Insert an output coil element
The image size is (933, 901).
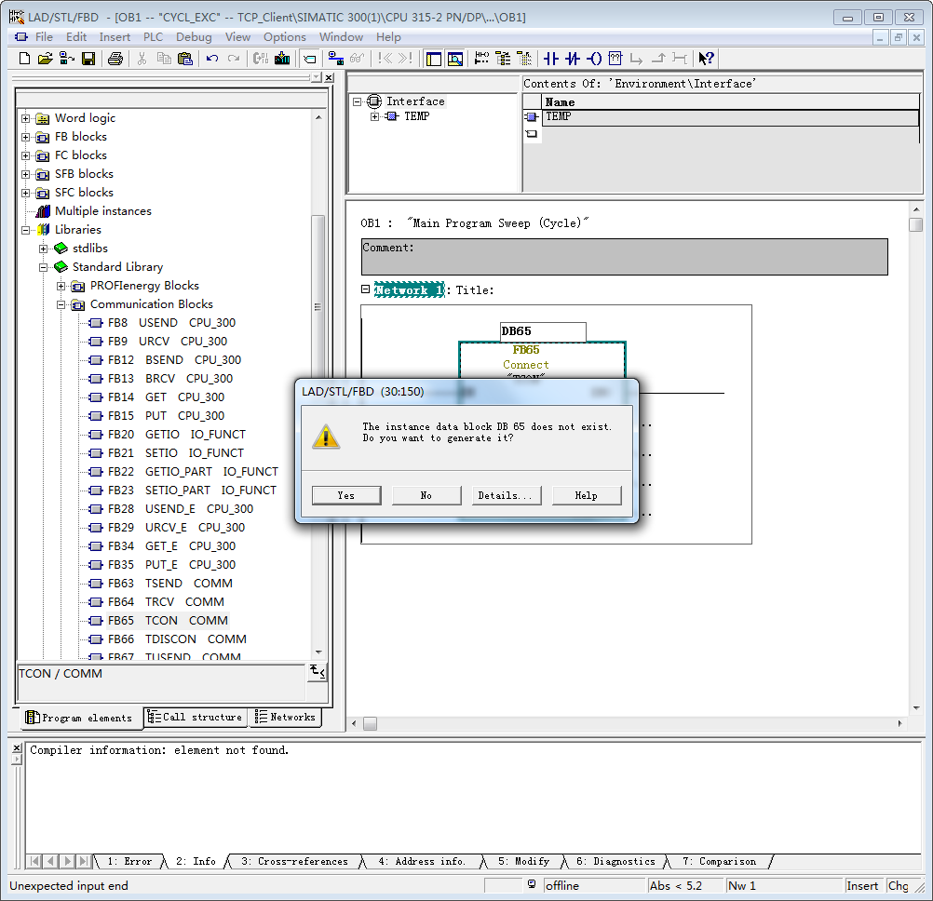594,59
